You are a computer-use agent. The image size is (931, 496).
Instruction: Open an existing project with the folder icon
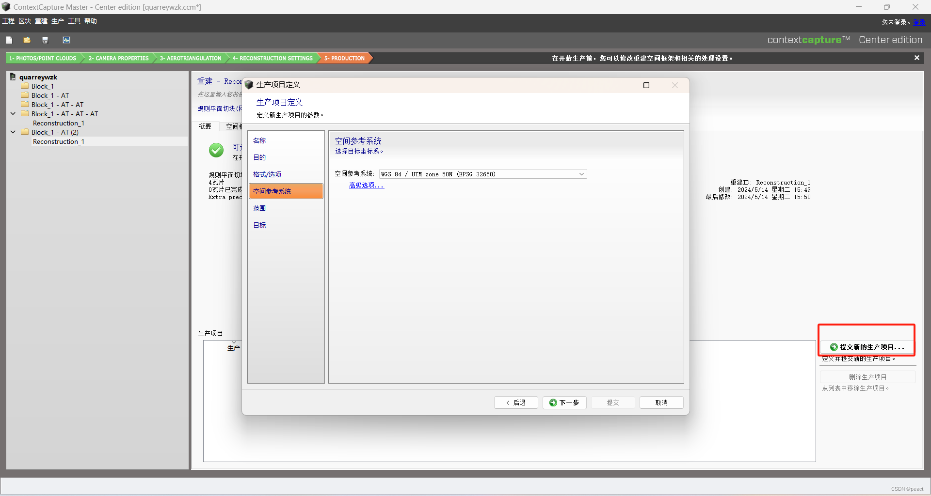[x=27, y=40]
